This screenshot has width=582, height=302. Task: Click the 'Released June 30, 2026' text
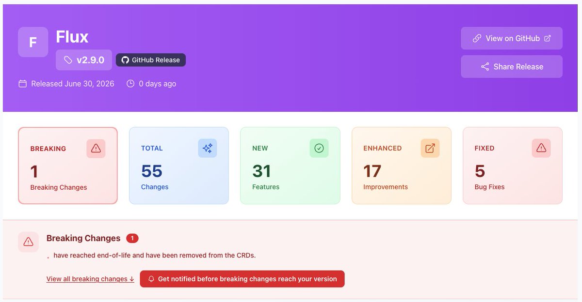(73, 84)
